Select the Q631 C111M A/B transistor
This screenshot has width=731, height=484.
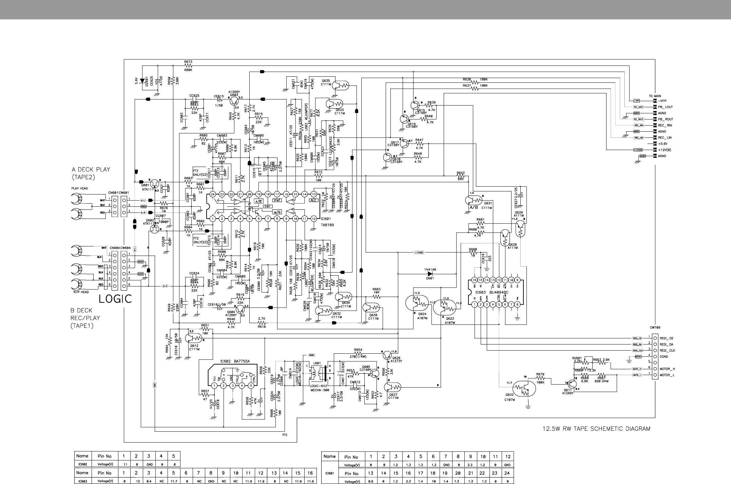(474, 200)
